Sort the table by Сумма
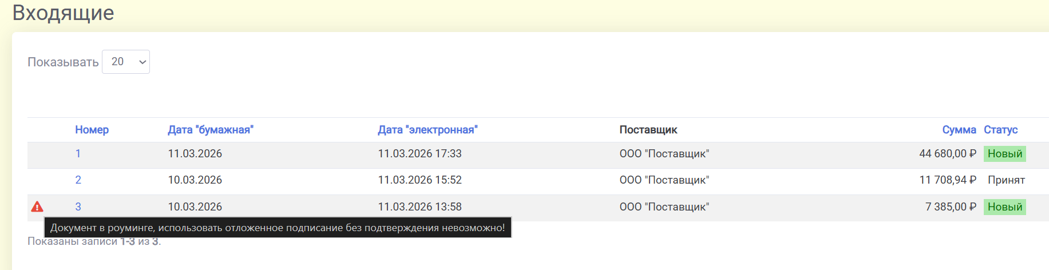This screenshot has width=1049, height=270. 959,130
